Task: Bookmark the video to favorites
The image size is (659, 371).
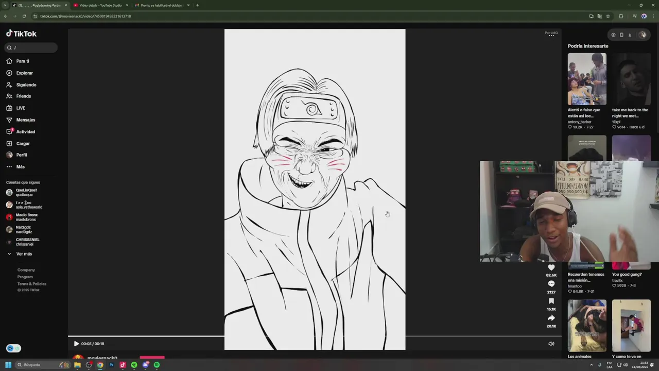Action: (551, 301)
